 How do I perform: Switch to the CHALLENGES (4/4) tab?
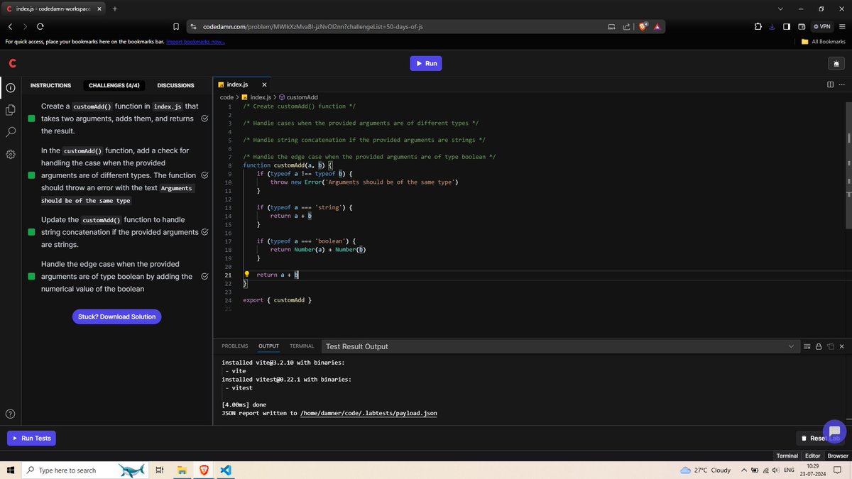[114, 85]
